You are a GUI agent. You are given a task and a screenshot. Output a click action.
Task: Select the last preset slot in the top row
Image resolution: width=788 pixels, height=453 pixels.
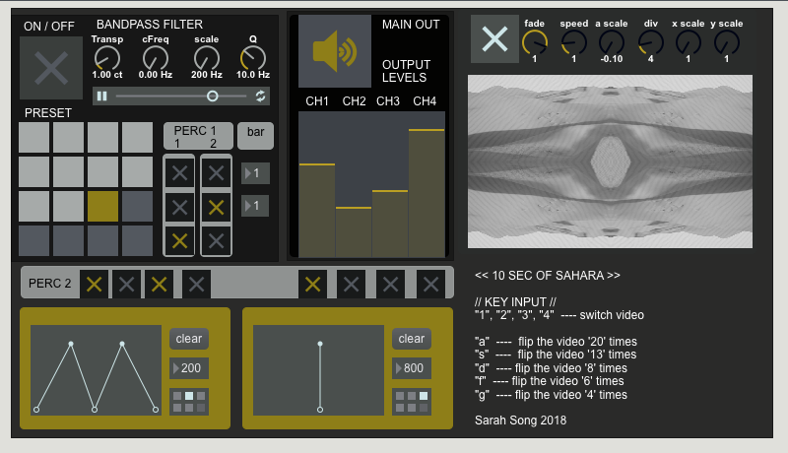137,137
